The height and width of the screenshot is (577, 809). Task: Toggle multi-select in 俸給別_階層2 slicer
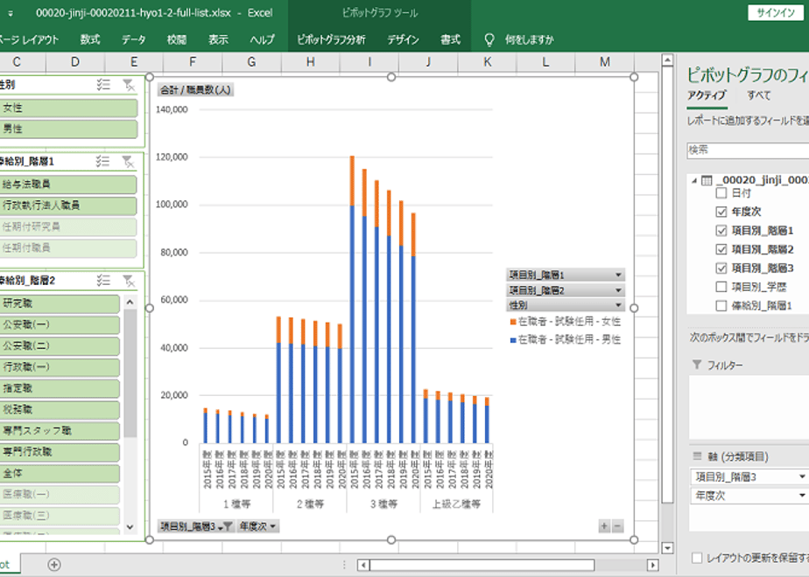pyautogui.click(x=103, y=281)
